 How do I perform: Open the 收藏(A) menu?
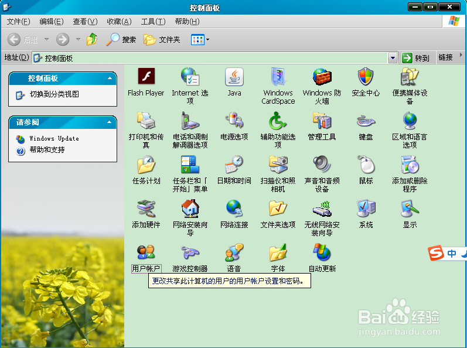(x=119, y=22)
